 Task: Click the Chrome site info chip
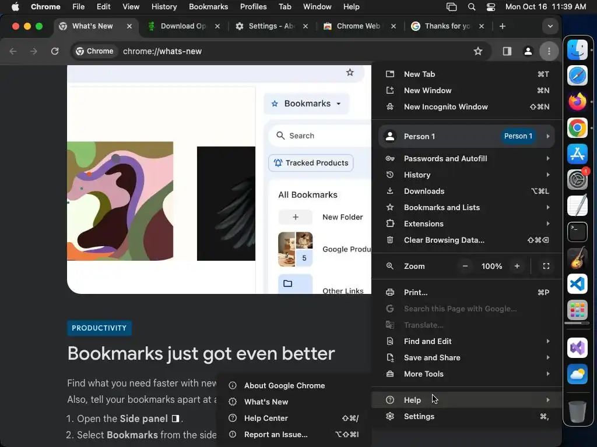(x=95, y=51)
